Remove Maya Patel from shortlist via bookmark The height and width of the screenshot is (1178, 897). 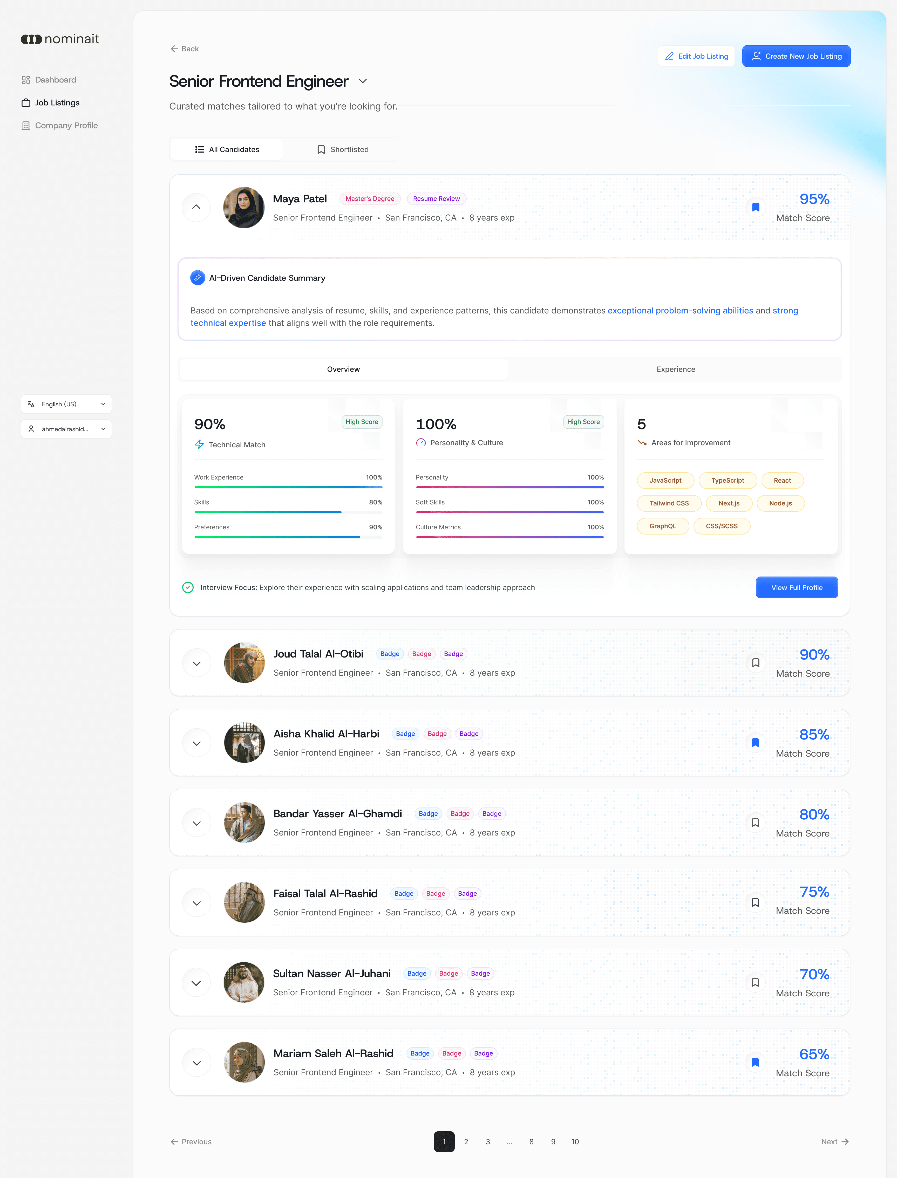pos(756,207)
